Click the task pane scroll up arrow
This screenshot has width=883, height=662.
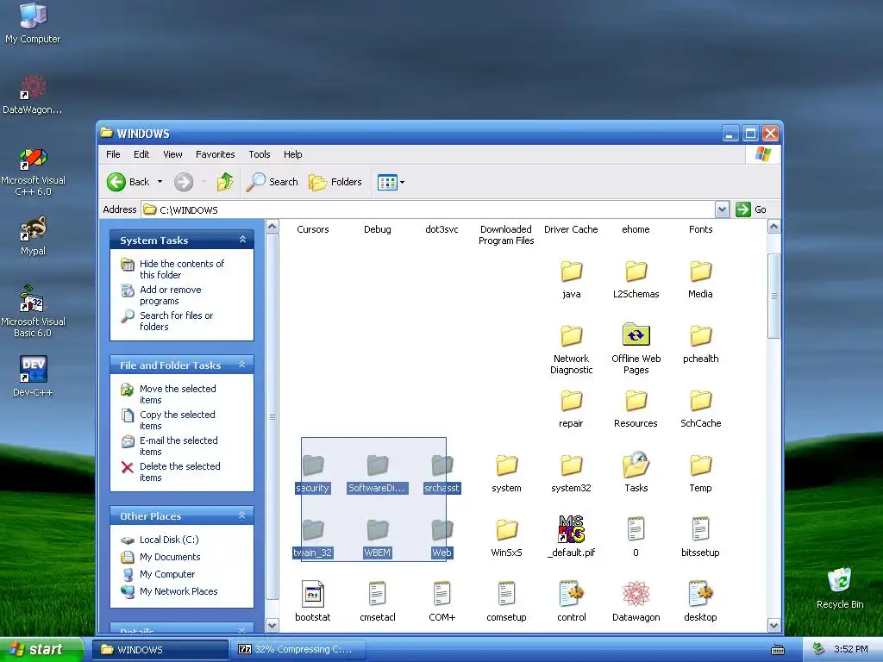pyautogui.click(x=272, y=228)
